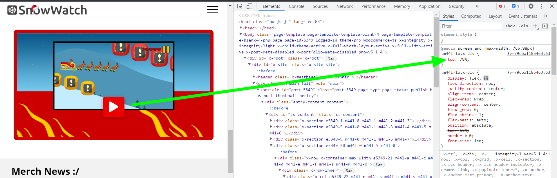Collapse the entry-content div node
The height and width of the screenshot is (178, 557).
click(x=262, y=102)
